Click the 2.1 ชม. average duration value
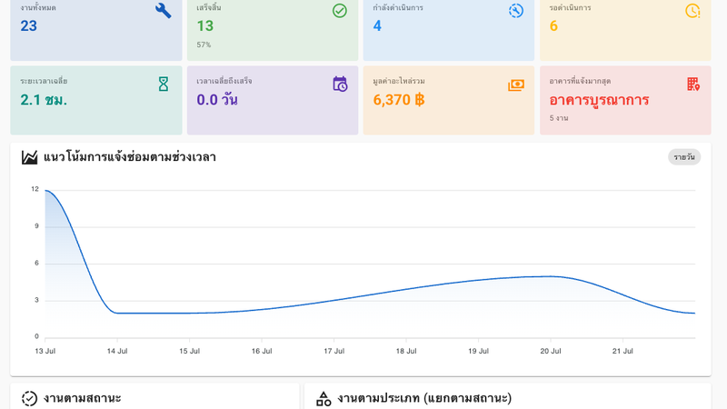The width and height of the screenshot is (727, 409). tap(44, 100)
